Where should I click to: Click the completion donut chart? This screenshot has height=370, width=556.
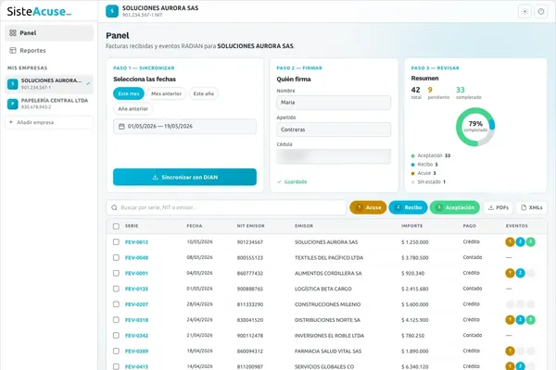(475, 127)
